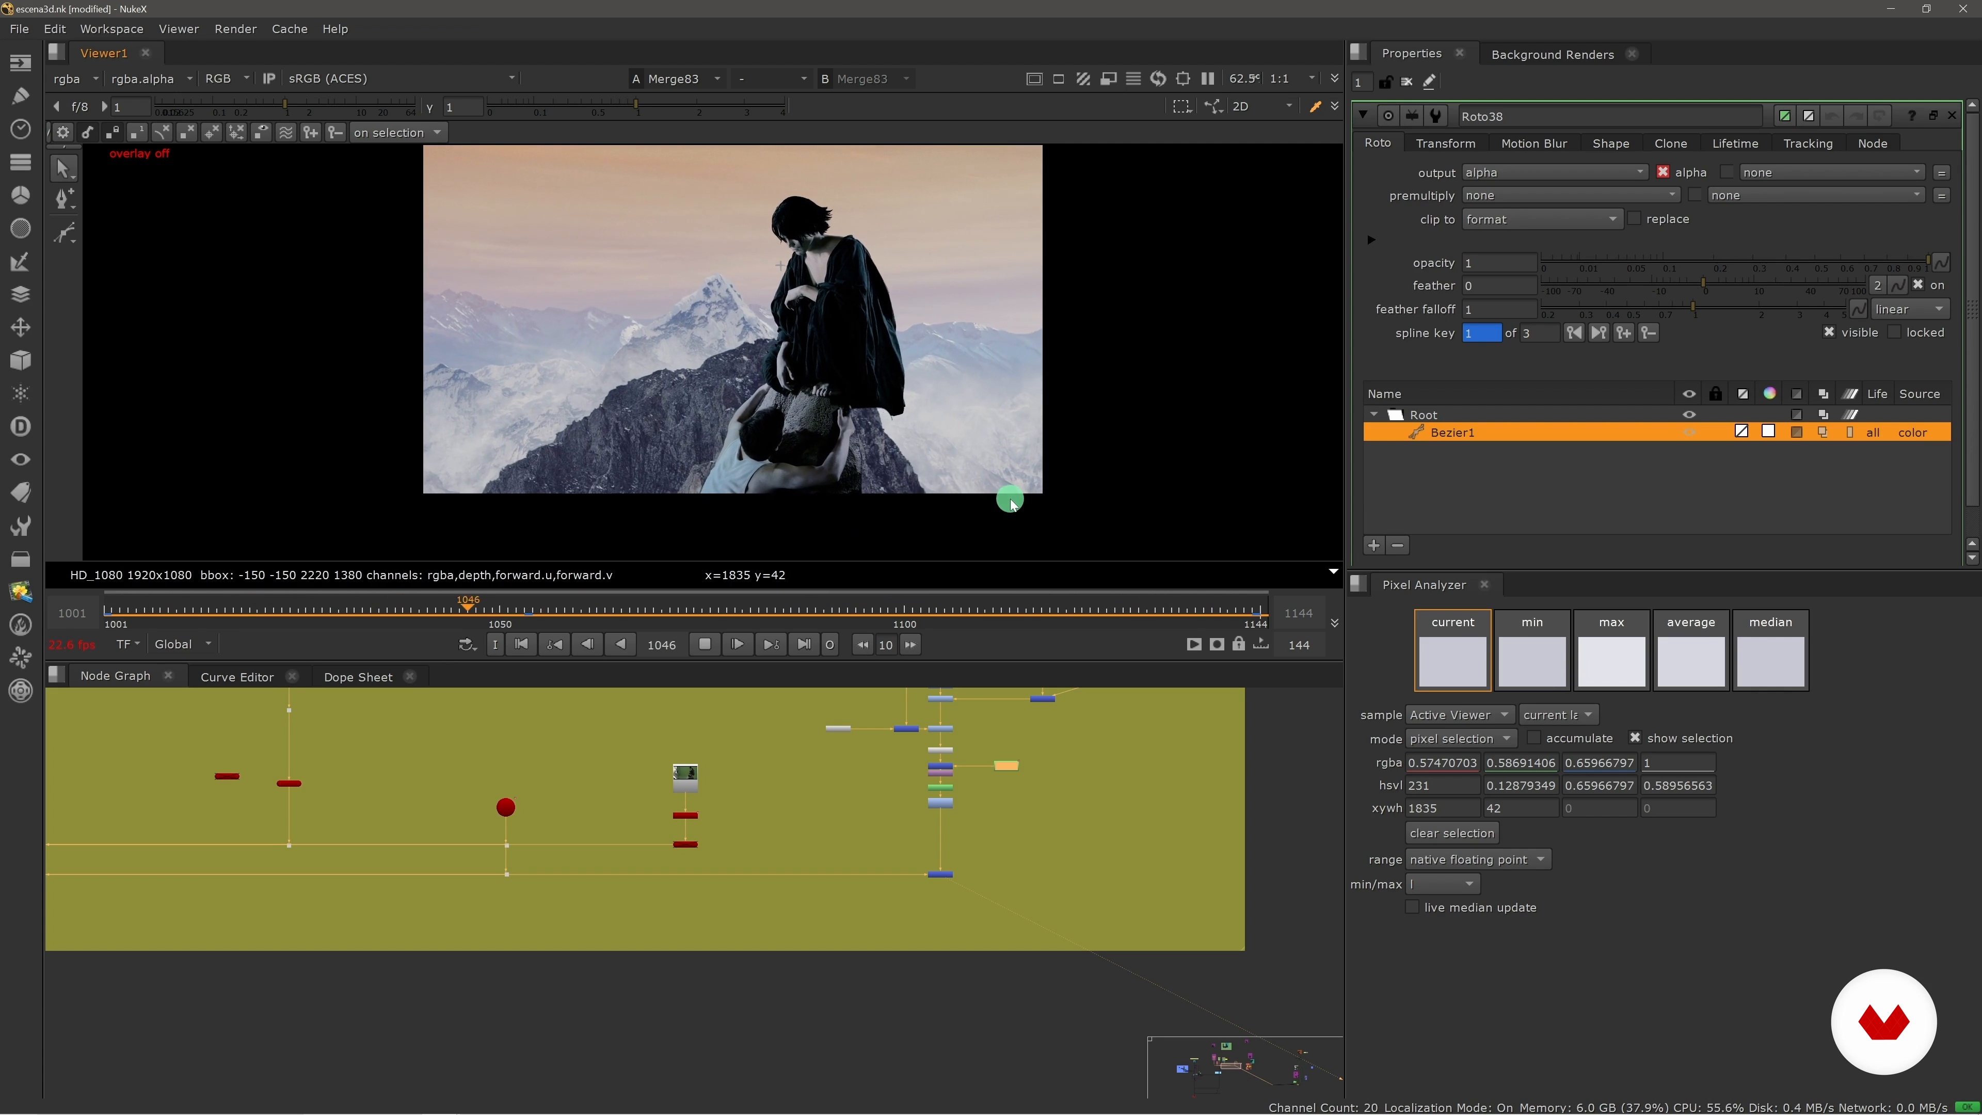This screenshot has width=1982, height=1115.
Task: Click the properties panel pencil edit icon
Action: [x=1429, y=82]
